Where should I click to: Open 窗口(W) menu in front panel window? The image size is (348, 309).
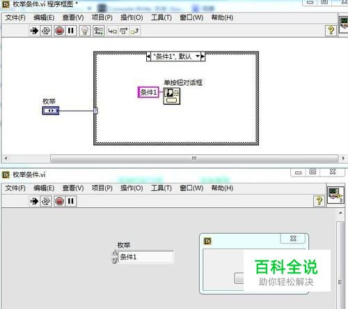[191, 188]
